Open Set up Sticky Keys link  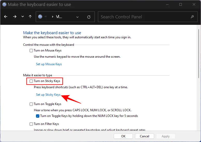tap(48, 95)
